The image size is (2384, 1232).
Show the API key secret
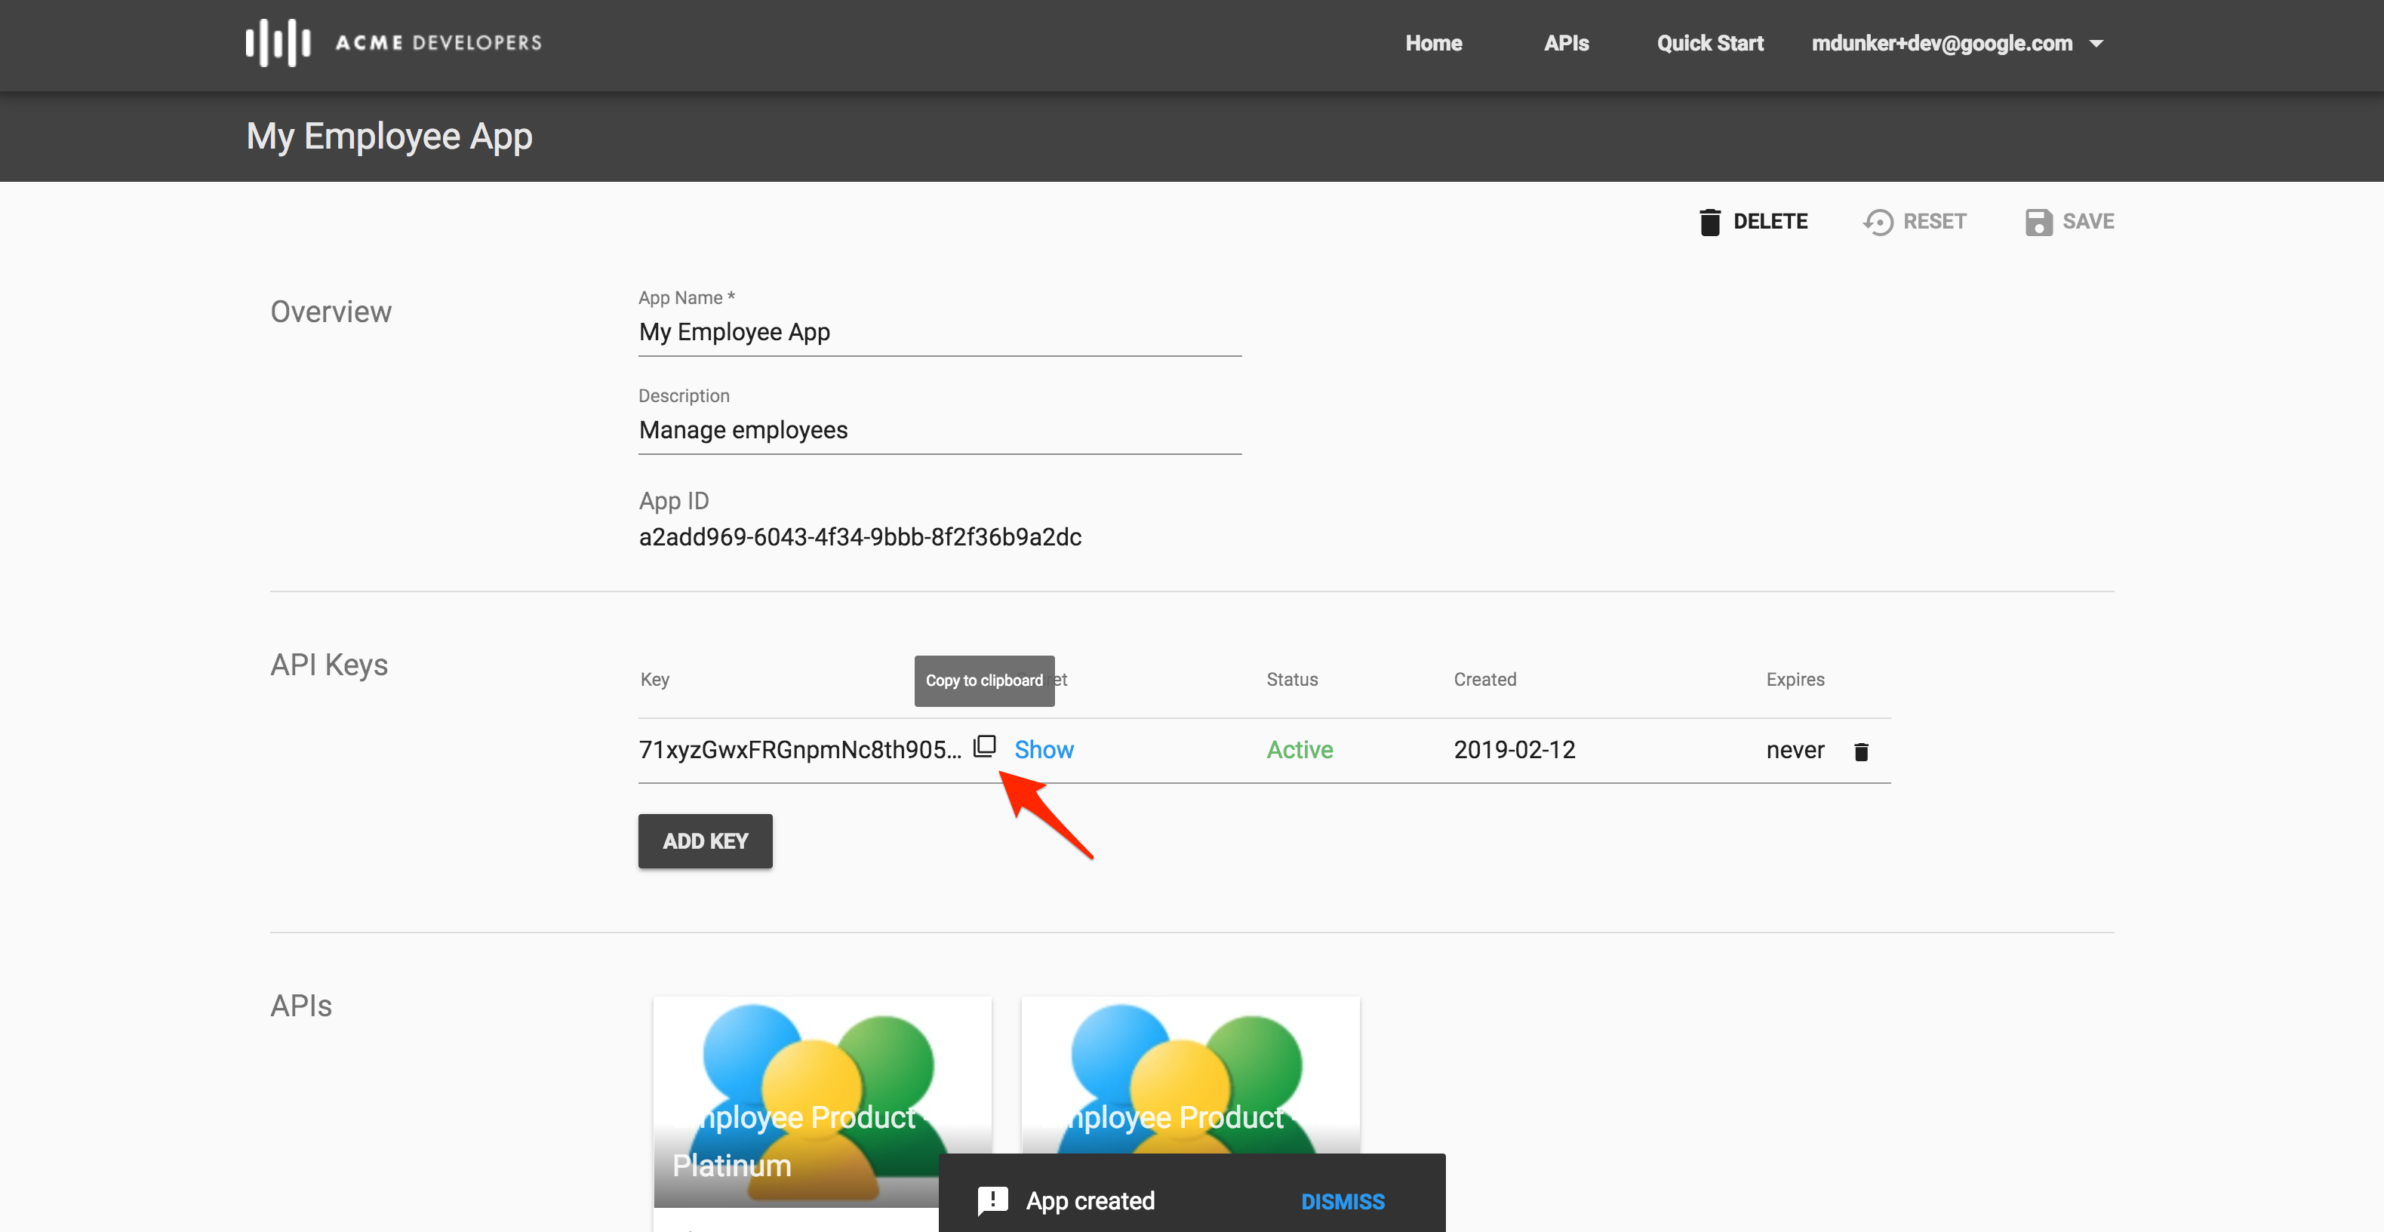(1044, 749)
